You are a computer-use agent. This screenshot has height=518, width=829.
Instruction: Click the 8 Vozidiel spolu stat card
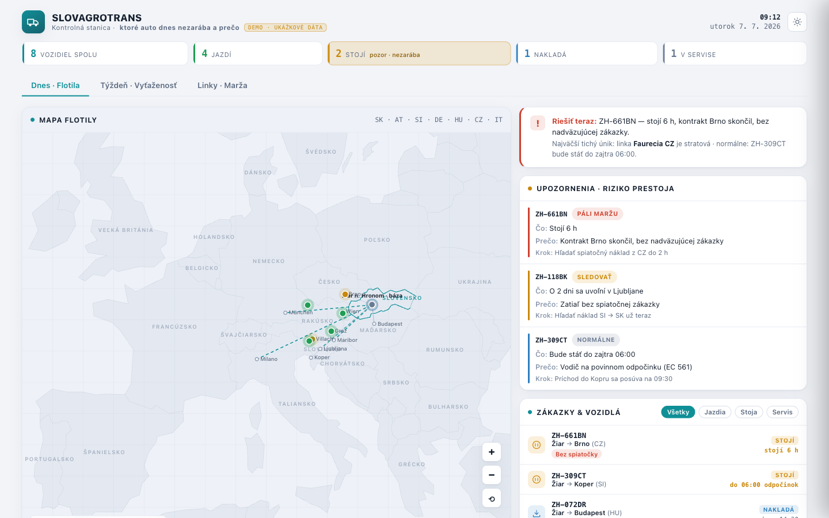(105, 54)
